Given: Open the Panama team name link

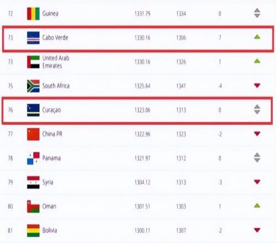Looking at the screenshot, I should [51, 158].
